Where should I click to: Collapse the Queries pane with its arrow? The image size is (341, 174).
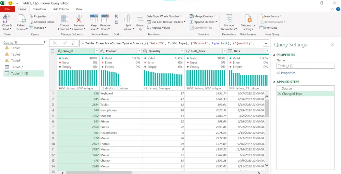44,42
